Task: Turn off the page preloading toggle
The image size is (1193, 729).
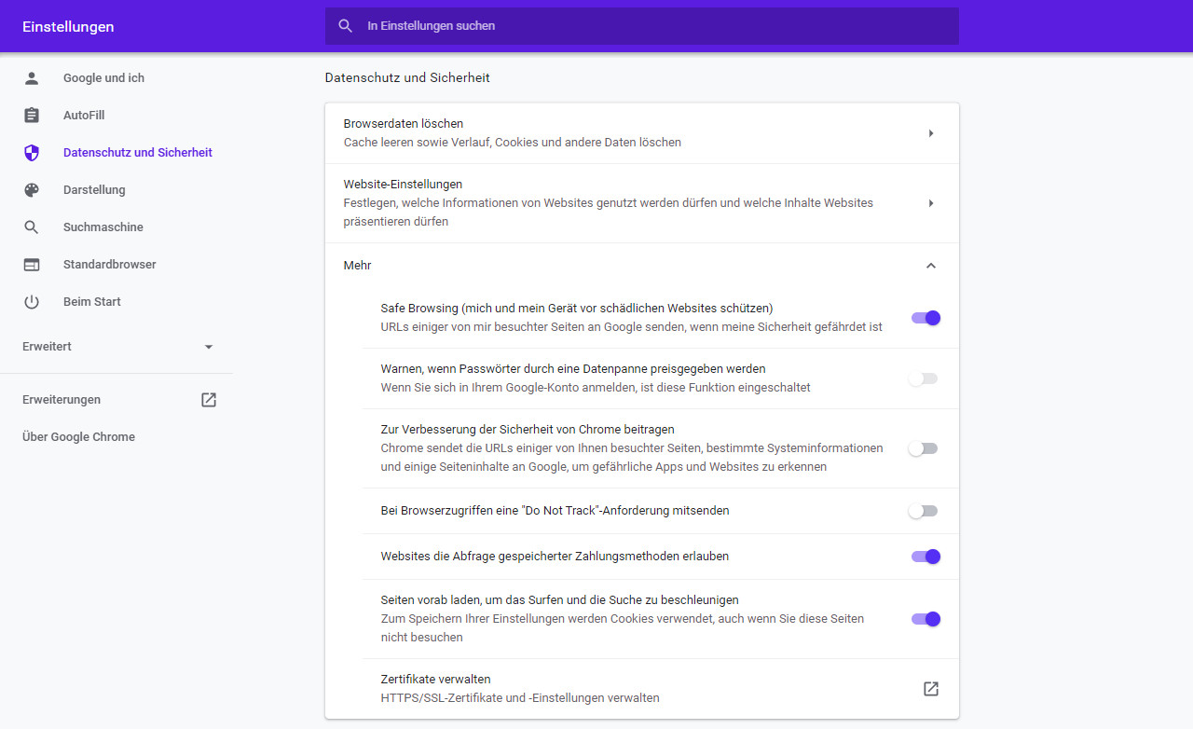Action: pos(925,619)
